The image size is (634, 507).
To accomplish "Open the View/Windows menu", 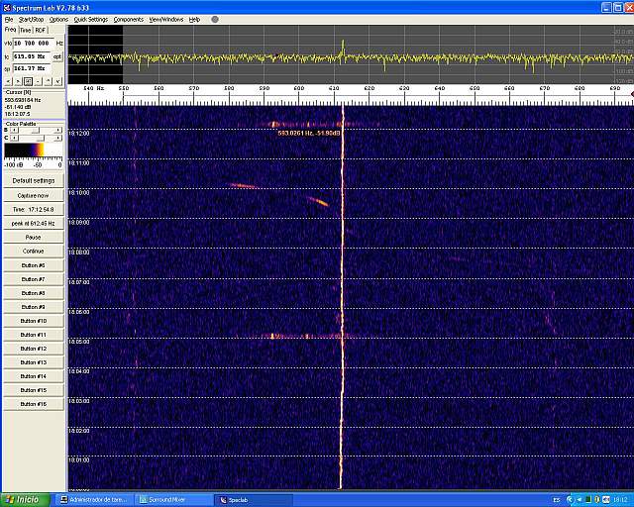I will (x=165, y=19).
